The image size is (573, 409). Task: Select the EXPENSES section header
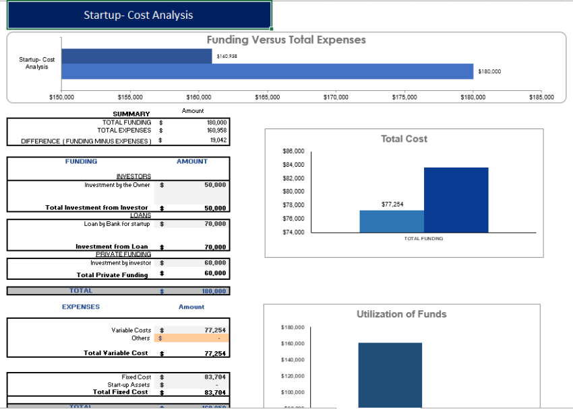(x=81, y=307)
